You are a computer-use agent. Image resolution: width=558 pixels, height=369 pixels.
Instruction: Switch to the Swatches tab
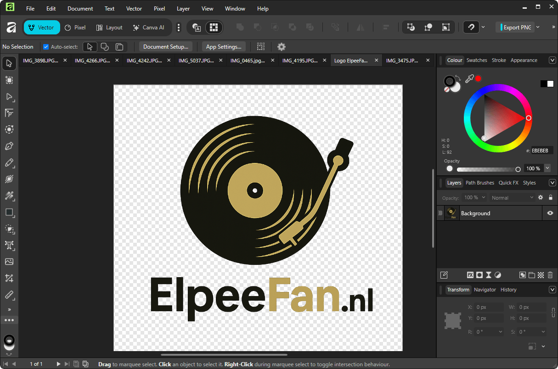[476, 60]
